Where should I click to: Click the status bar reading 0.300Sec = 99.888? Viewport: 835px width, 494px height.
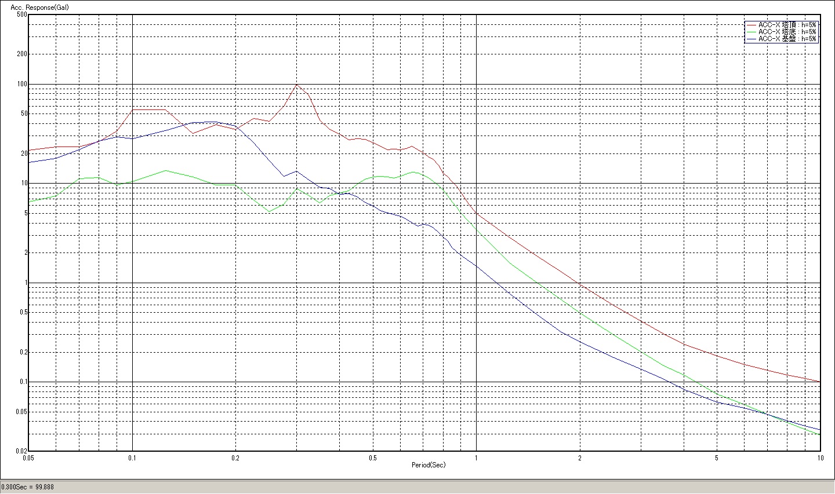click(x=27, y=487)
